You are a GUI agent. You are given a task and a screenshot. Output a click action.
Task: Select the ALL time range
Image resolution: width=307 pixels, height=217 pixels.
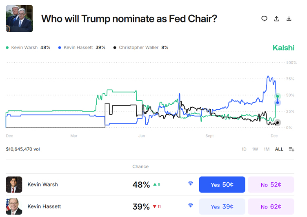coord(279,149)
